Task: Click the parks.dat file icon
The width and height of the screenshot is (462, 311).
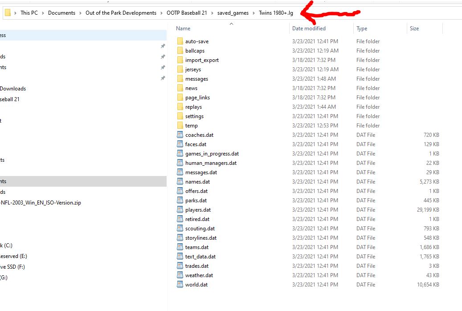Action: tap(180, 200)
